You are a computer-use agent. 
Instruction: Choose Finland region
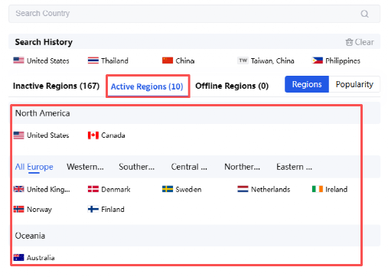coord(106,210)
